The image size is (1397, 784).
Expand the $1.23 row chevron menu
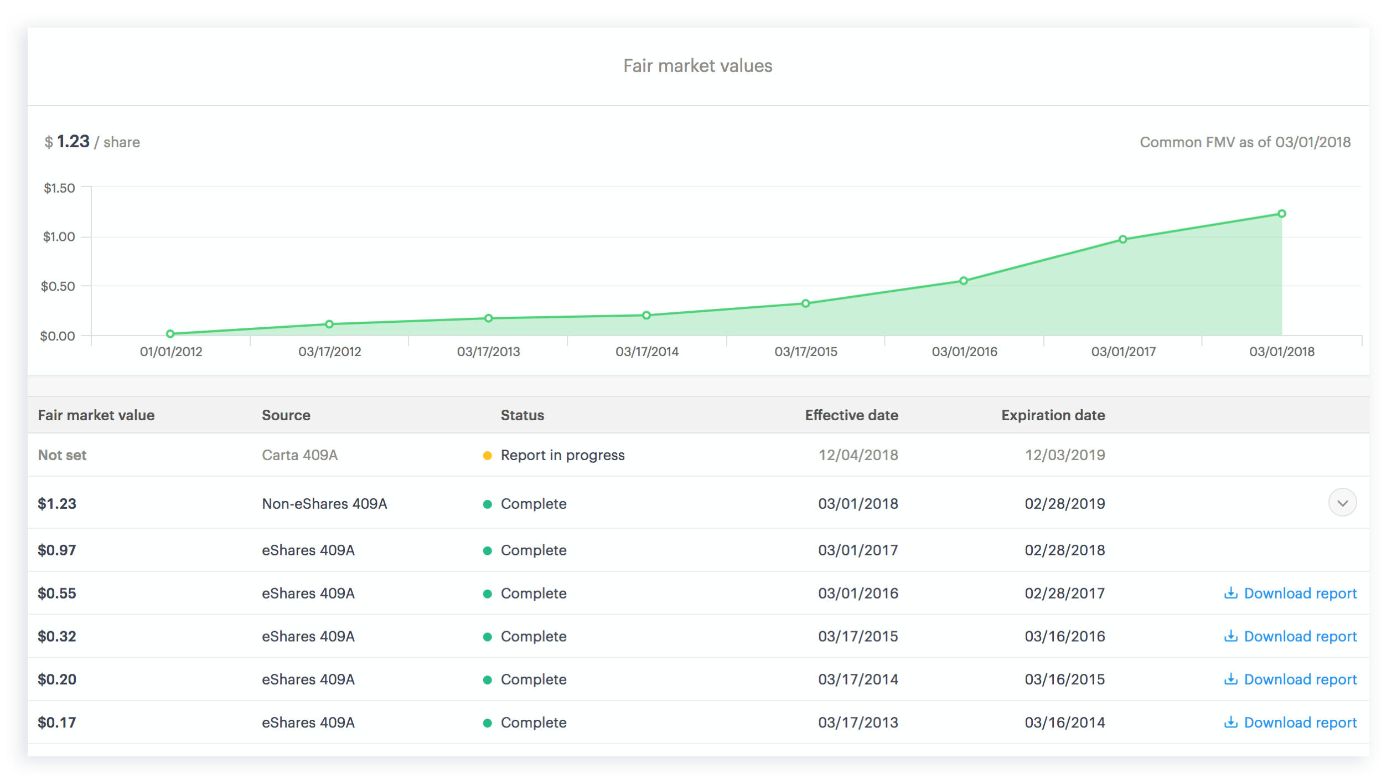click(1342, 503)
